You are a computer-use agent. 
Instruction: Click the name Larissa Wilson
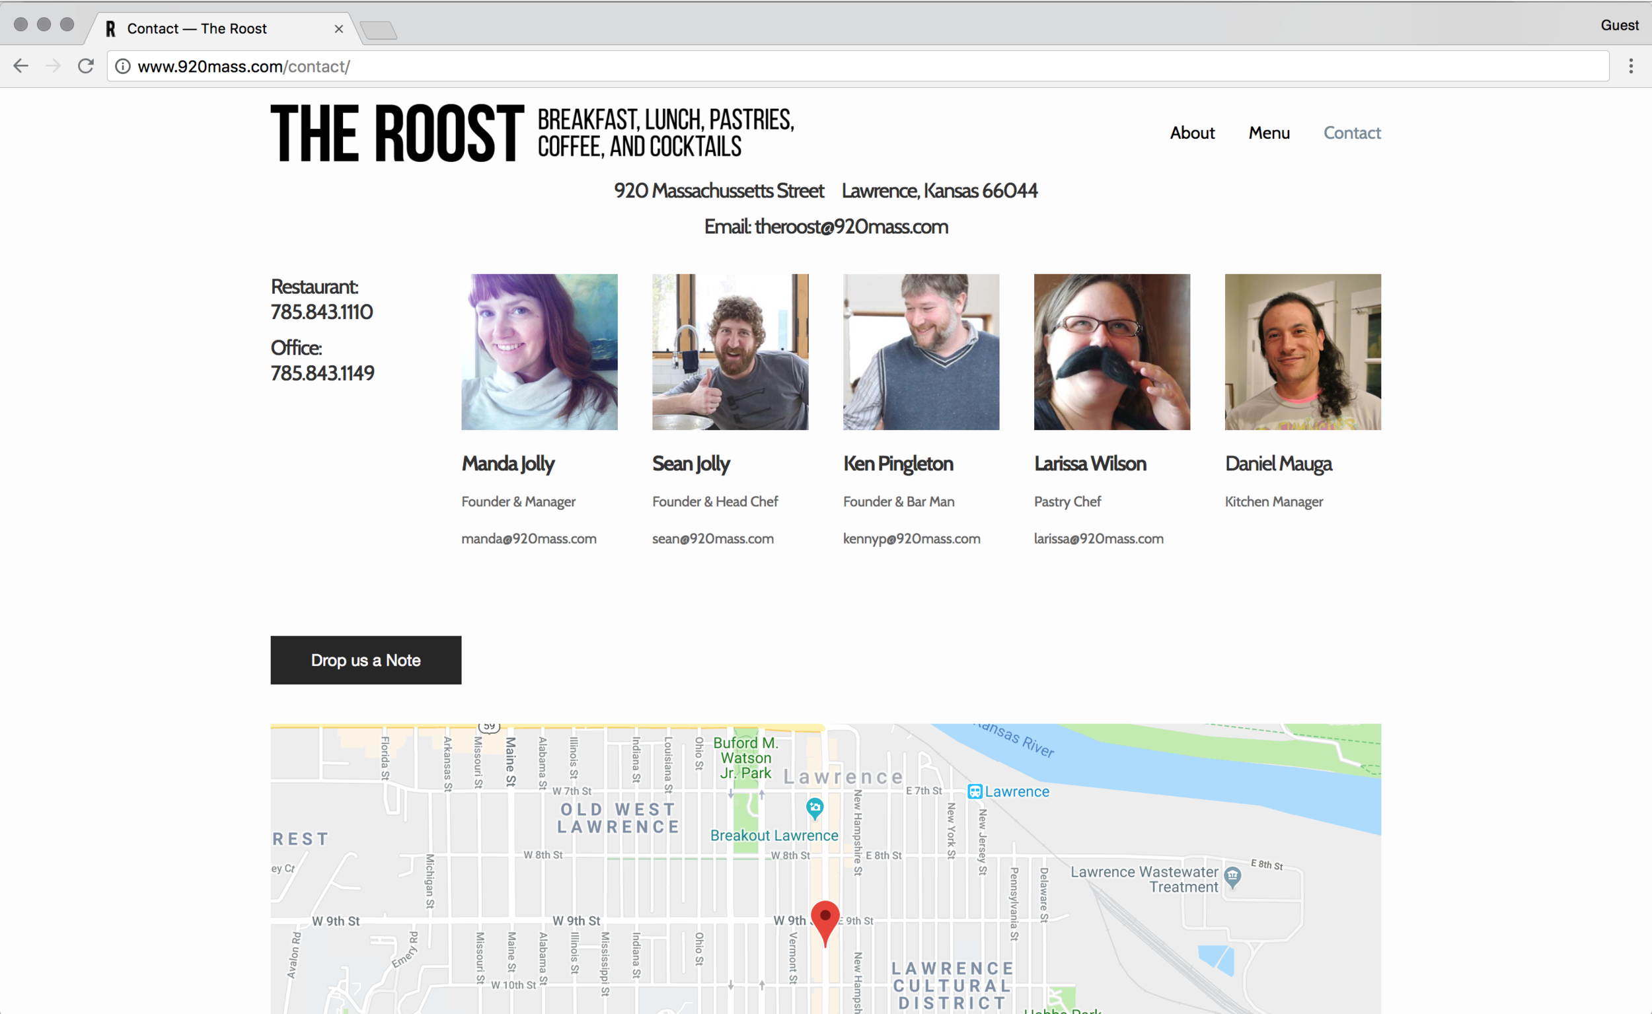pyautogui.click(x=1090, y=464)
